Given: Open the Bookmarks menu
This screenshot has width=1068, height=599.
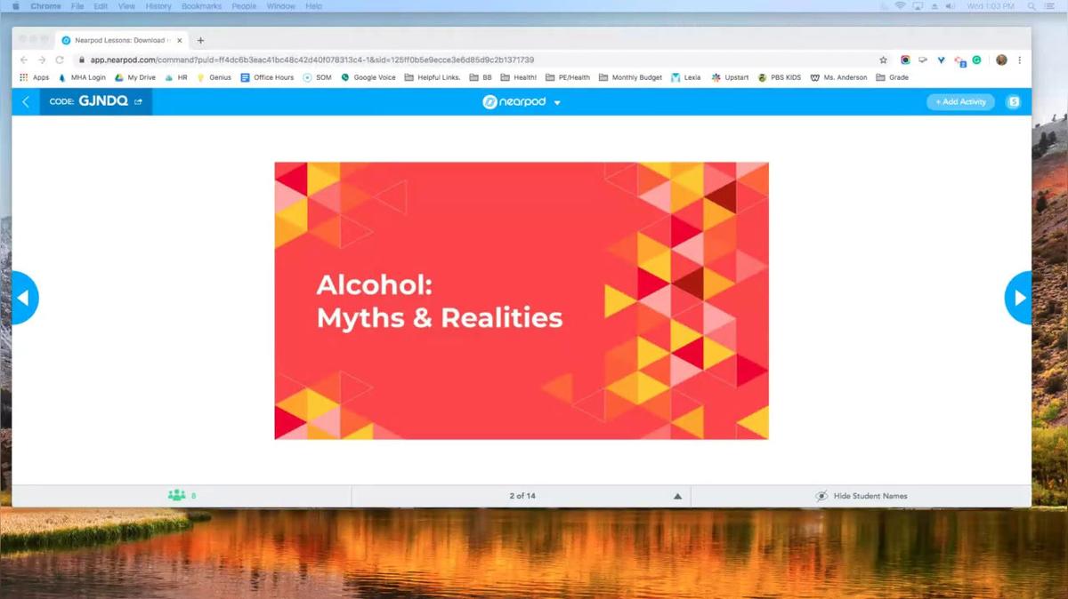Looking at the screenshot, I should pos(201,6).
